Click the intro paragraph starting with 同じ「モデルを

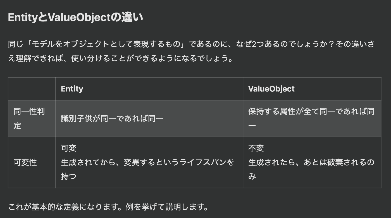(x=191, y=52)
